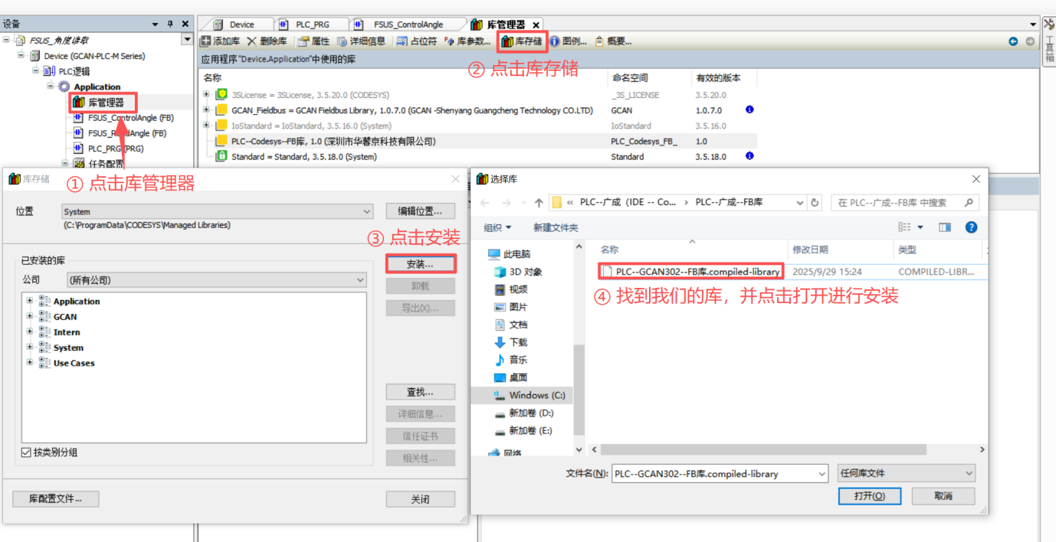The height and width of the screenshot is (542, 1056).
Task: Open the 任何库文件 file type dropdown
Action: (906, 474)
